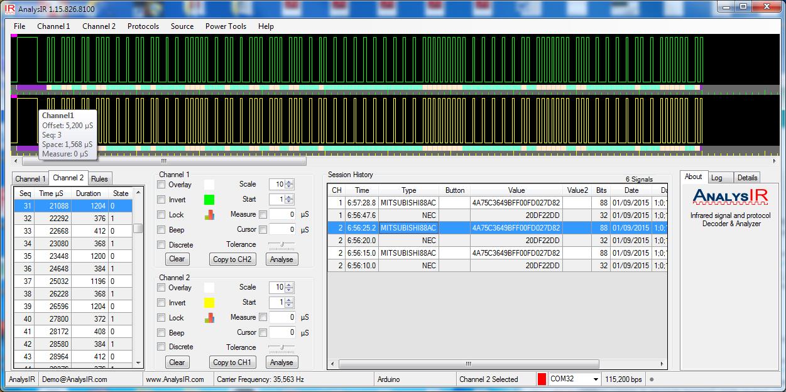Open the COM32 port dropdown

pyautogui.click(x=595, y=379)
